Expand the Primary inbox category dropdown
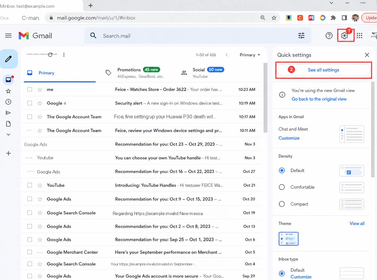Image resolution: width=377 pixels, height=280 pixels. [250, 55]
